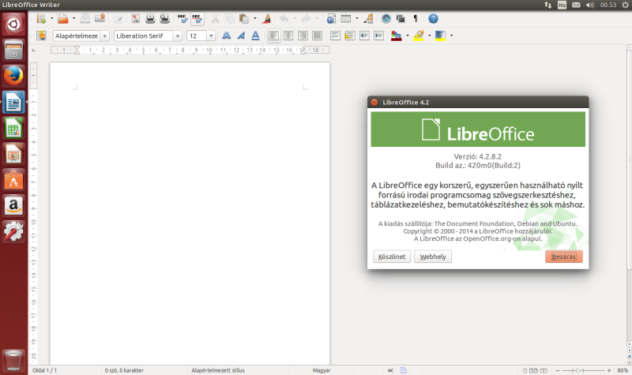
Task: Click the zoom slider in status bar
Action: pos(583,370)
